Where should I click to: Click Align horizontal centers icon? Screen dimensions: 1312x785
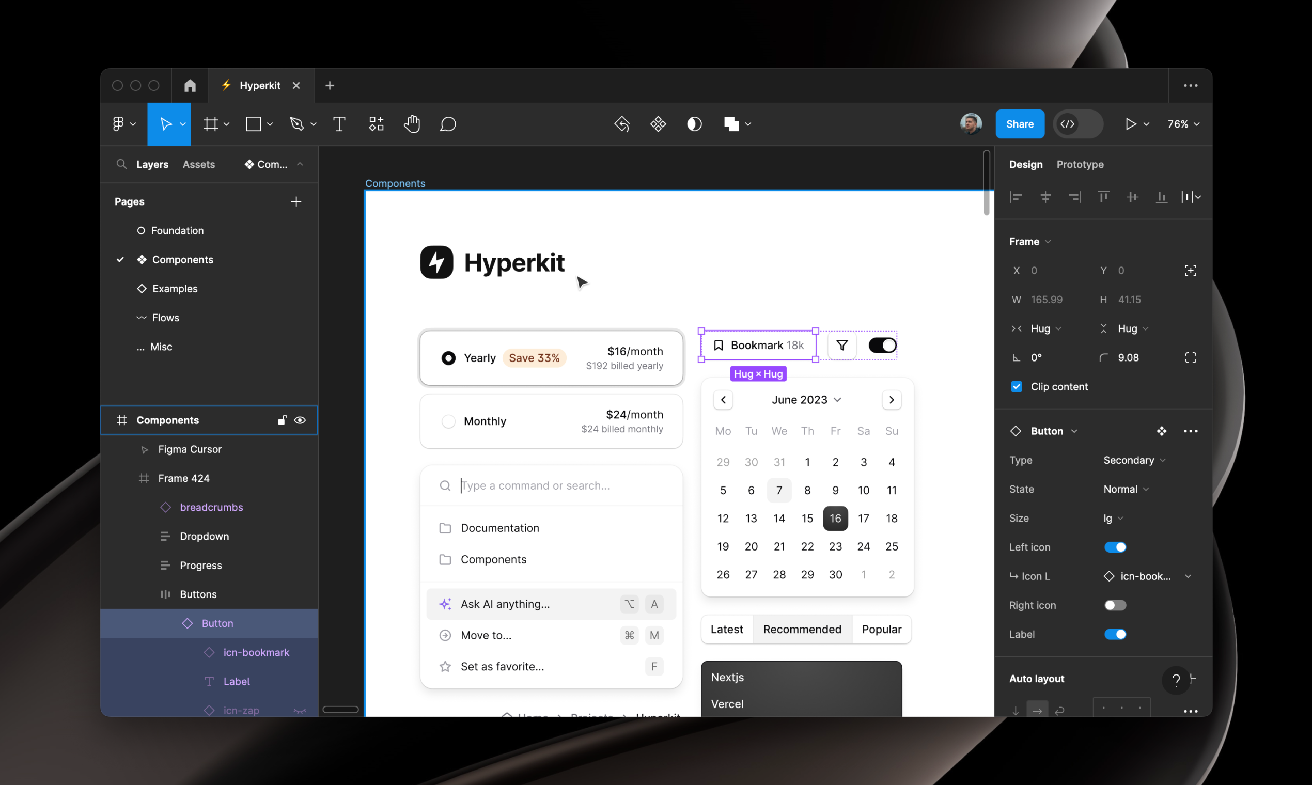tap(1045, 197)
